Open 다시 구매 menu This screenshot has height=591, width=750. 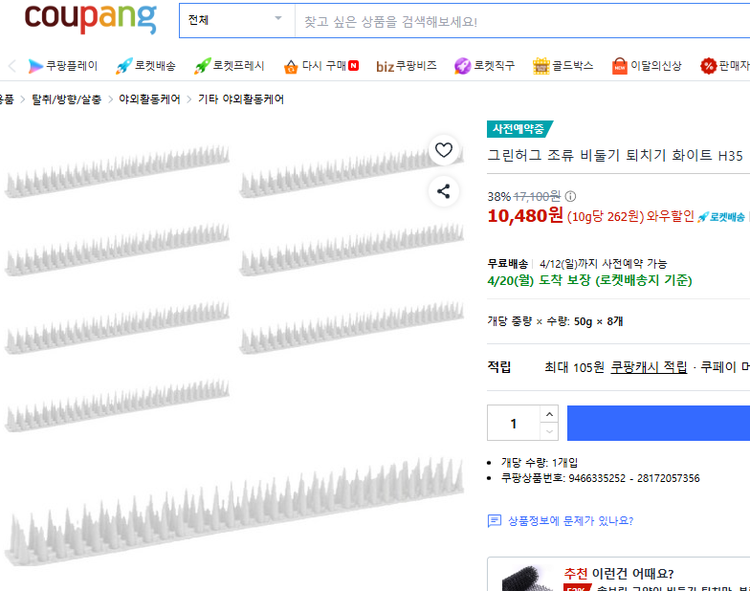(x=320, y=66)
